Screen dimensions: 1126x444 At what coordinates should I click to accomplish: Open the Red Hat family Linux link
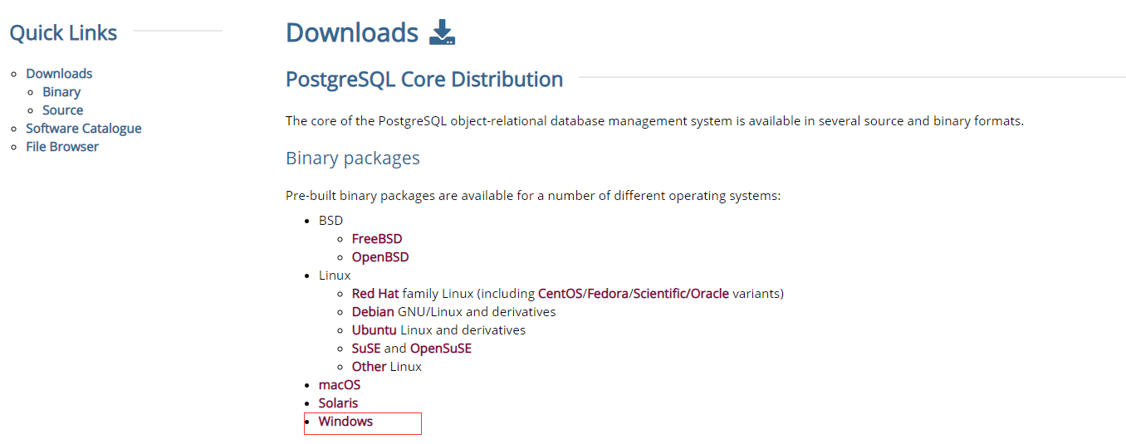pyautogui.click(x=375, y=294)
